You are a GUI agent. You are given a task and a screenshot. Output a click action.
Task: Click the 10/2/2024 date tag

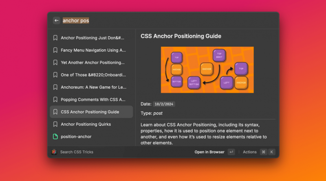(165, 104)
